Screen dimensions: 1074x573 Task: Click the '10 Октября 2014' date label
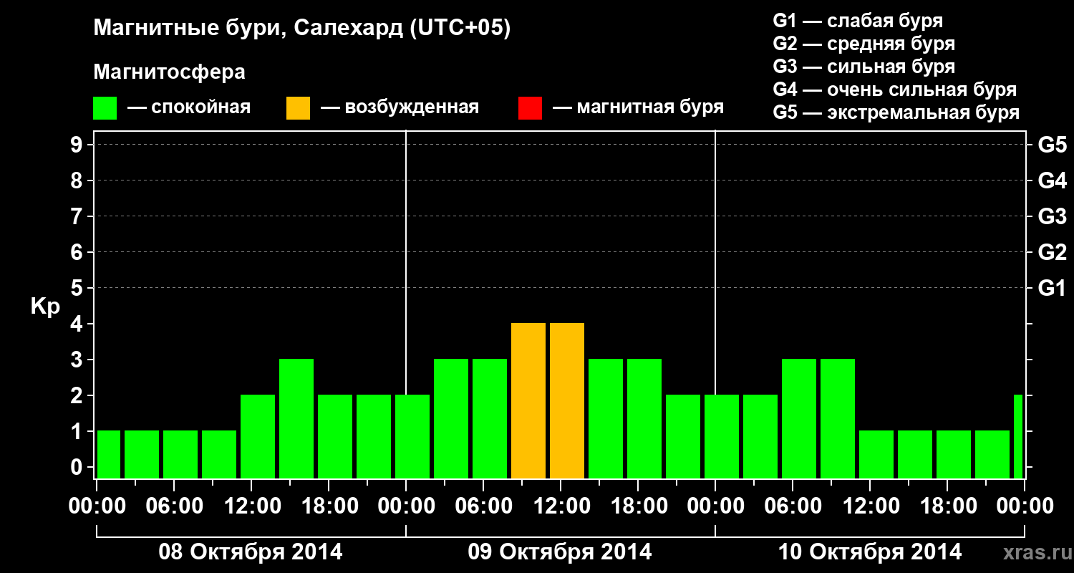(x=870, y=552)
